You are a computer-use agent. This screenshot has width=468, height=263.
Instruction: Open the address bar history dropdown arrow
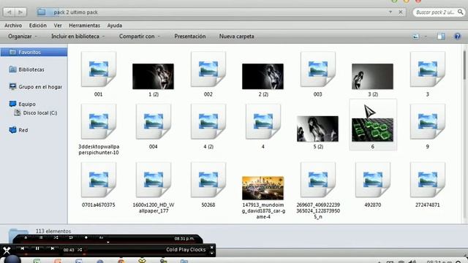pyautogui.click(x=390, y=12)
